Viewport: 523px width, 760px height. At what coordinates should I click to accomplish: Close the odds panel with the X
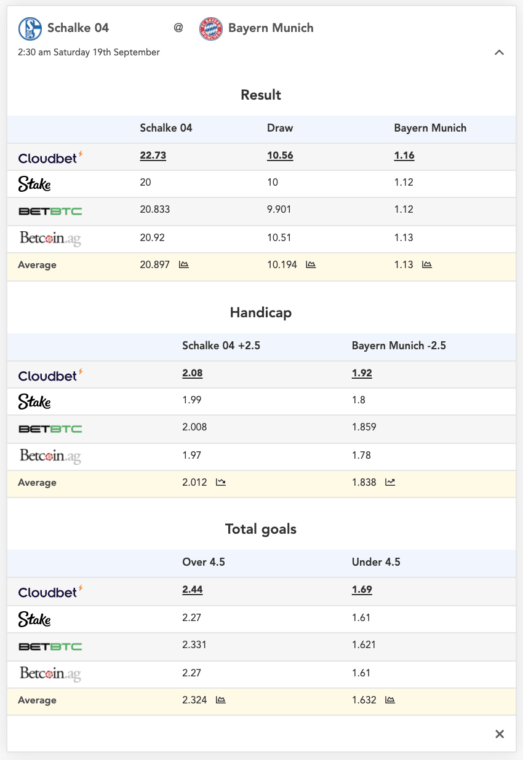point(500,734)
